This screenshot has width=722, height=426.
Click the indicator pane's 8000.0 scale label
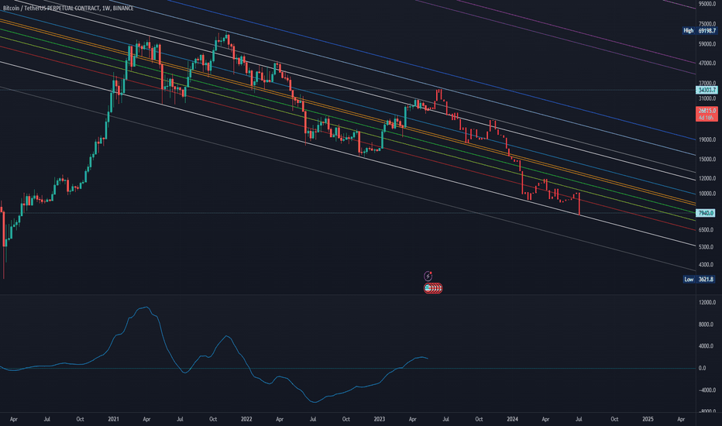click(x=707, y=325)
